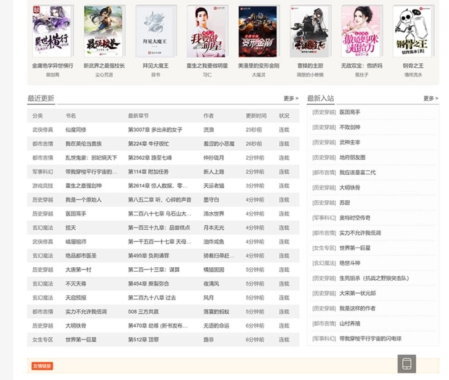Open book title 仙魔同修 in table

click(76, 130)
